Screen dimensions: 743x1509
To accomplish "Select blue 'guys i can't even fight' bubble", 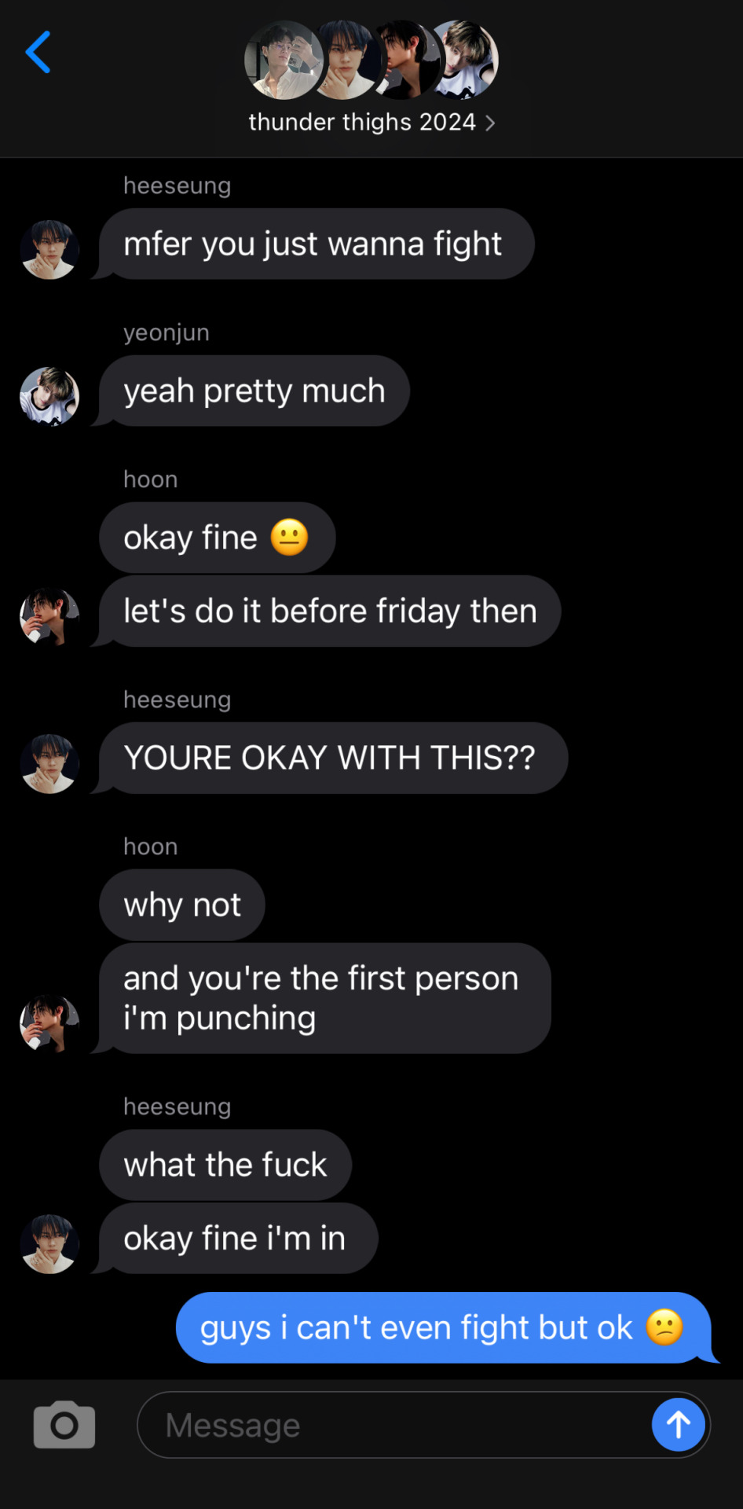I will [445, 1327].
